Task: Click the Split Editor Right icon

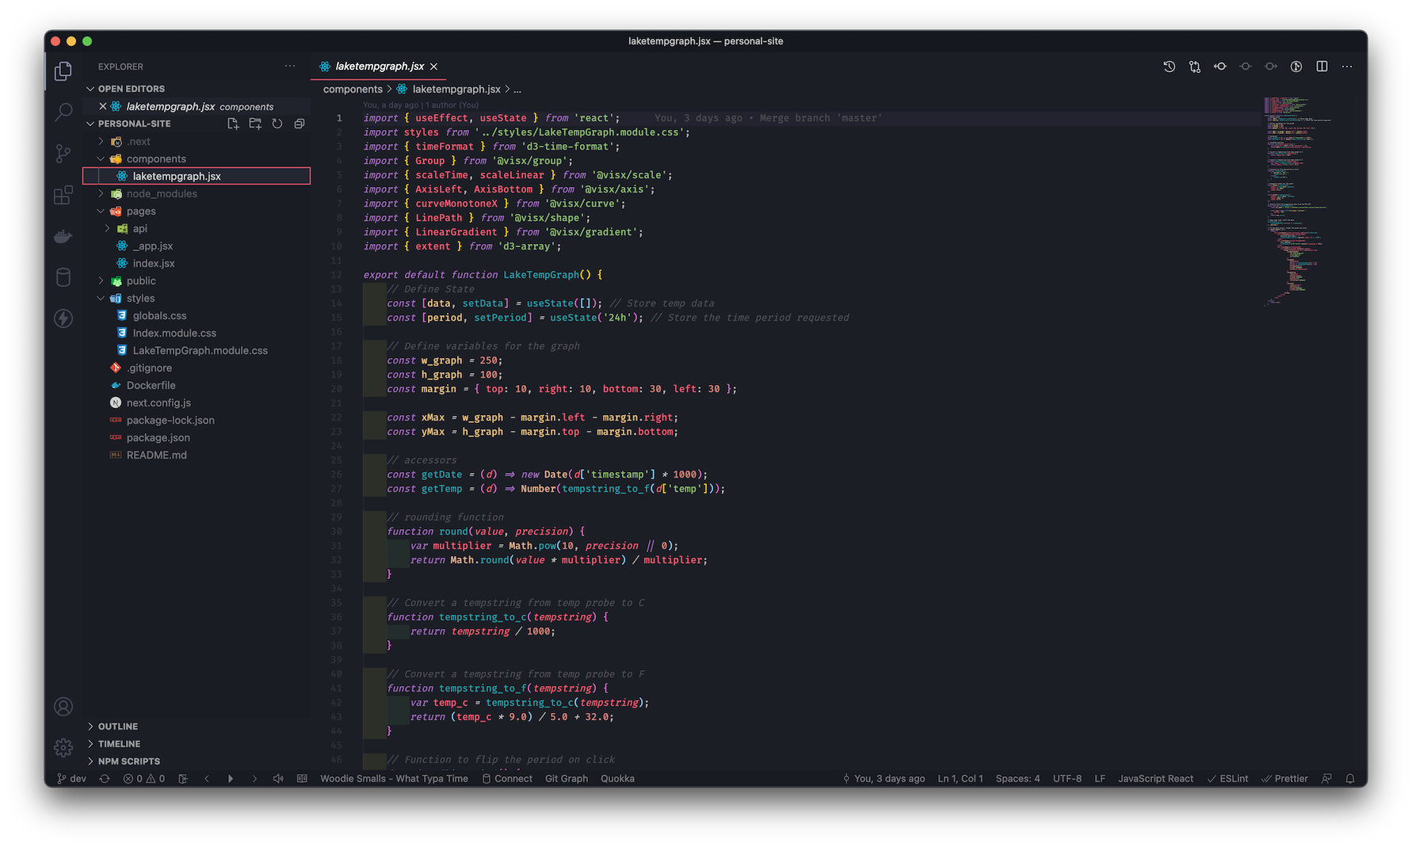Action: (1322, 67)
